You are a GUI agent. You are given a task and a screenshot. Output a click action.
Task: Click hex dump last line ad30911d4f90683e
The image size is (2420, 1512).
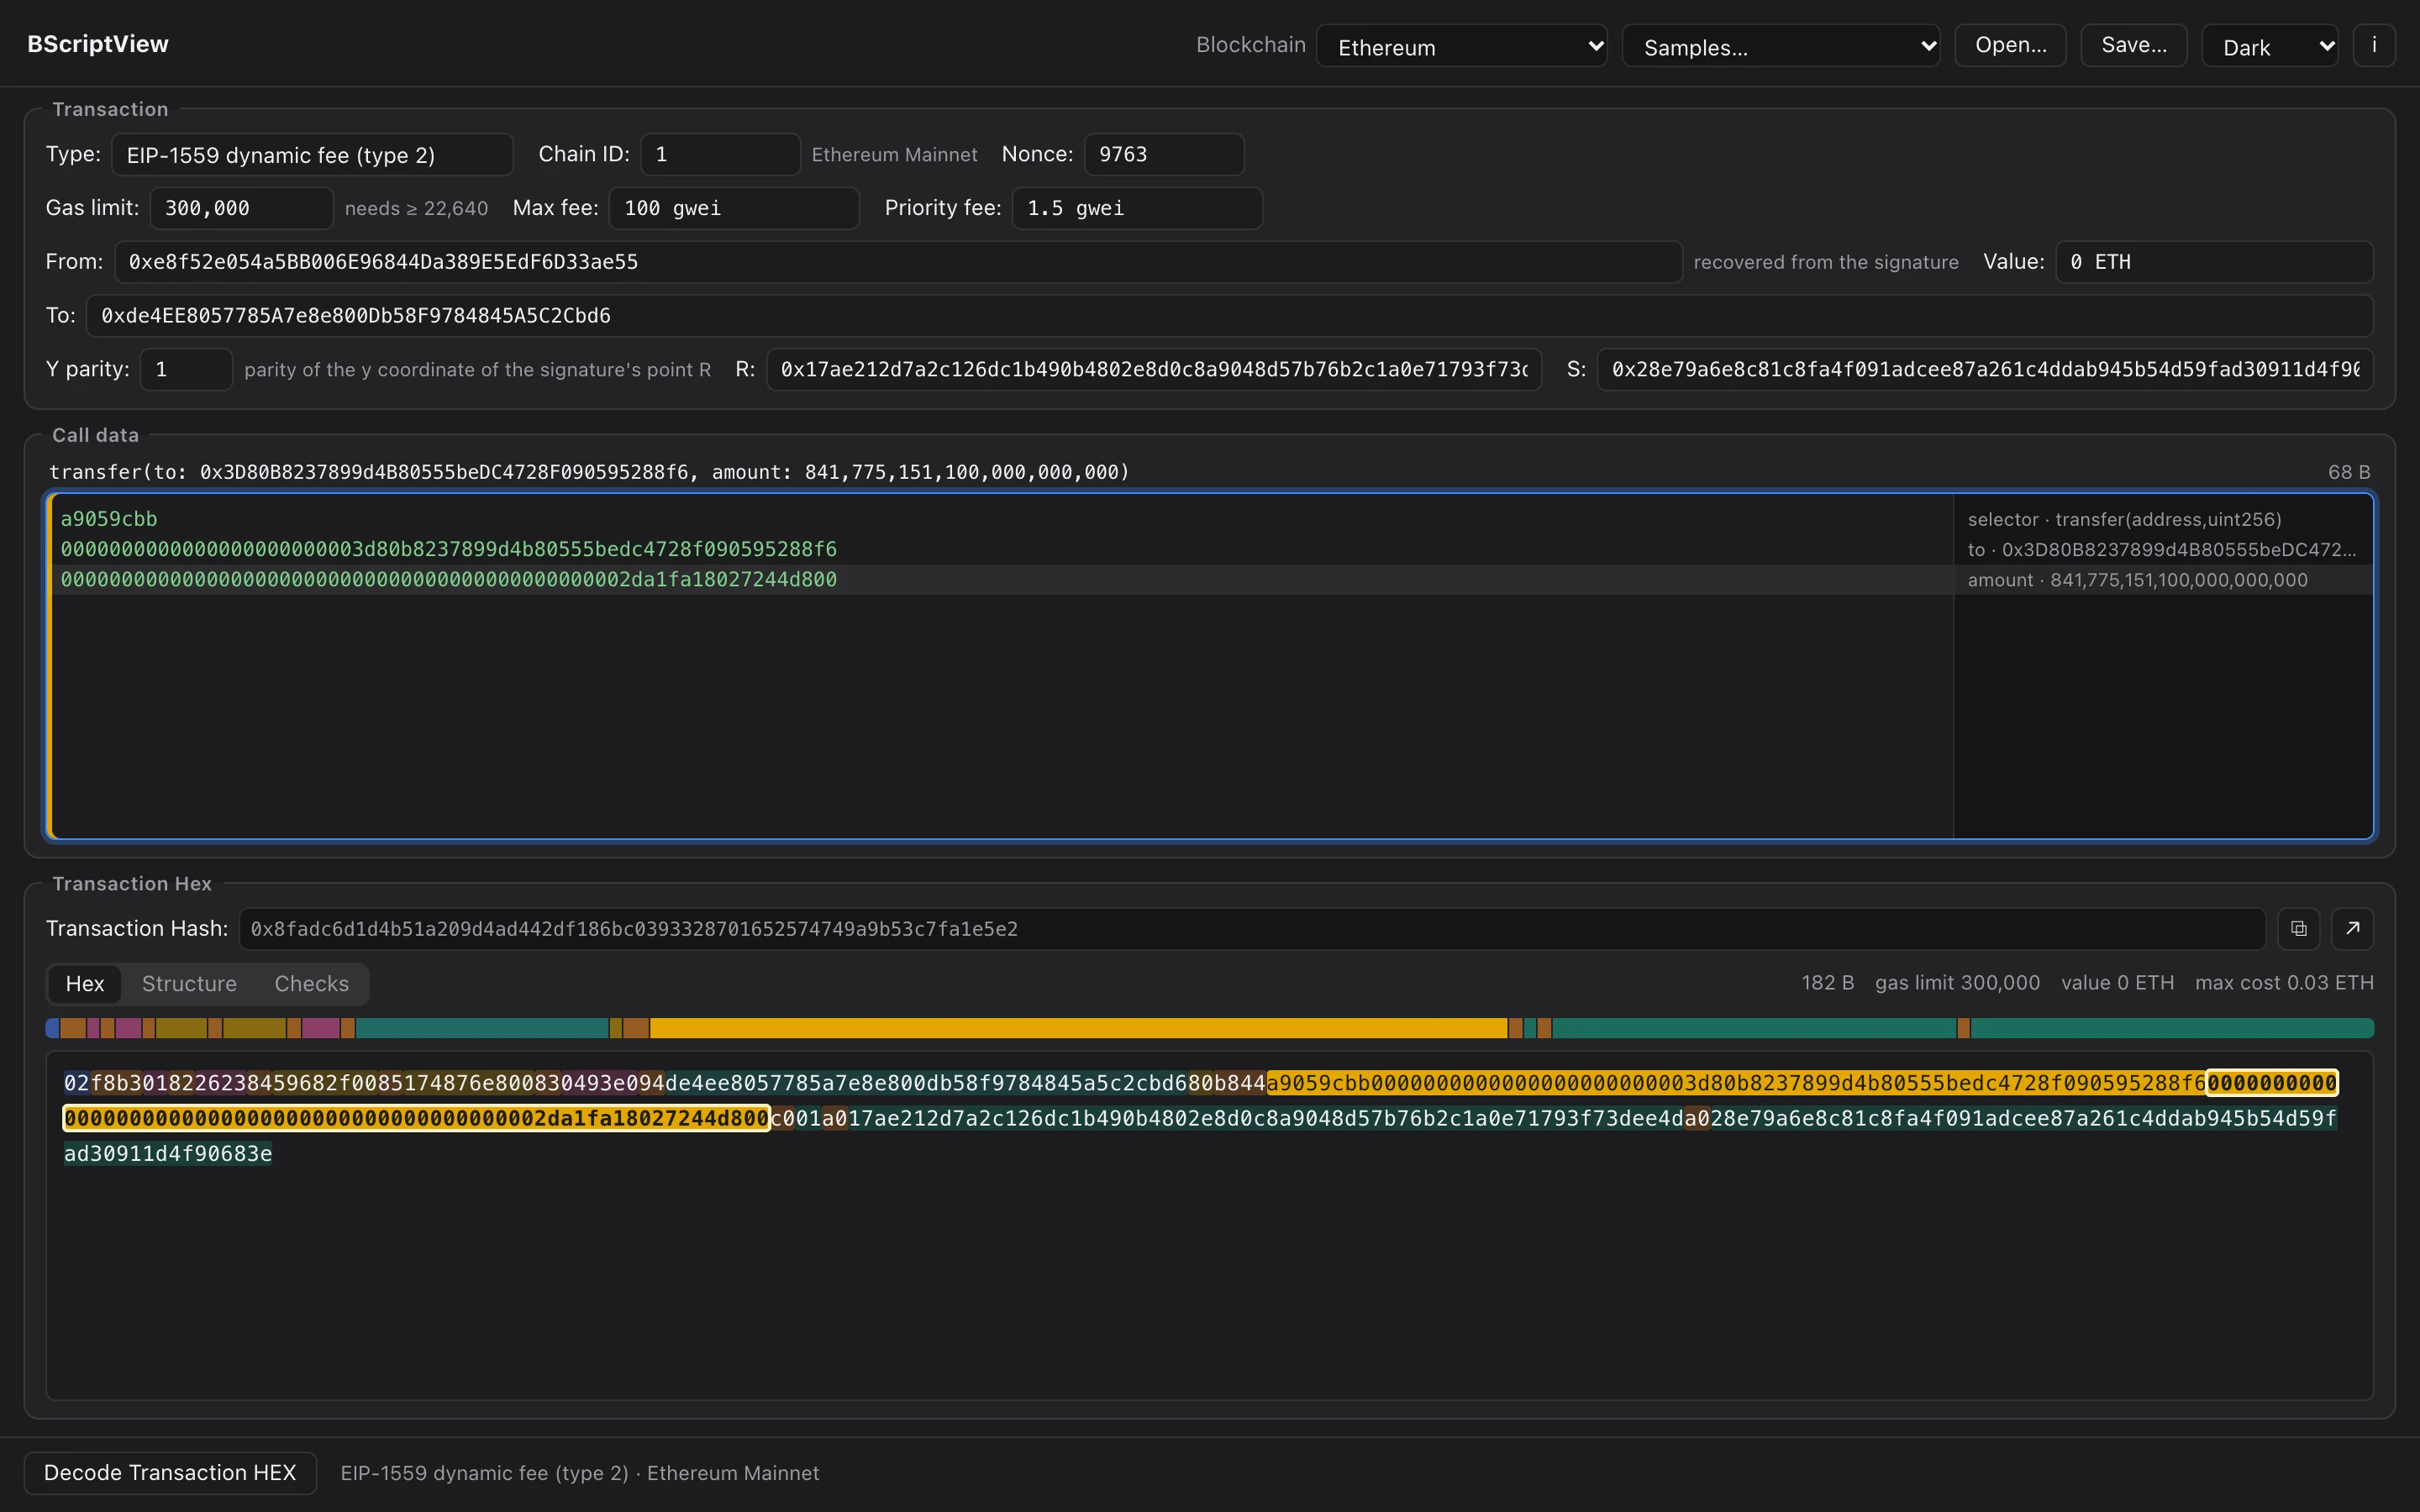pos(168,1154)
